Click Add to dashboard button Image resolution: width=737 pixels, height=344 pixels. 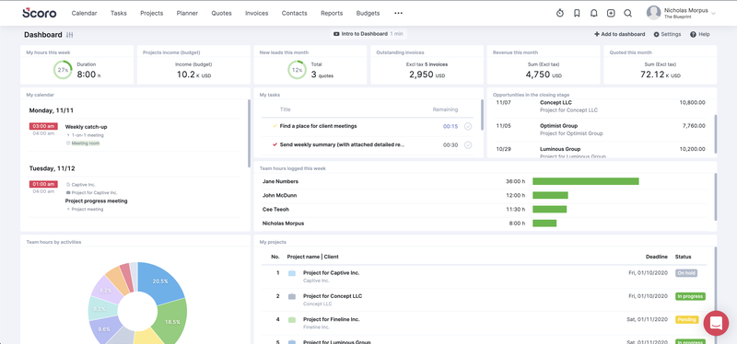(619, 34)
